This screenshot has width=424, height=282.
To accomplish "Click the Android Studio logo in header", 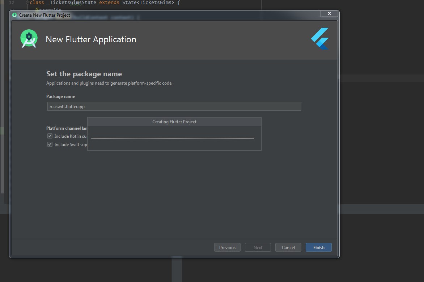I will click(29, 39).
